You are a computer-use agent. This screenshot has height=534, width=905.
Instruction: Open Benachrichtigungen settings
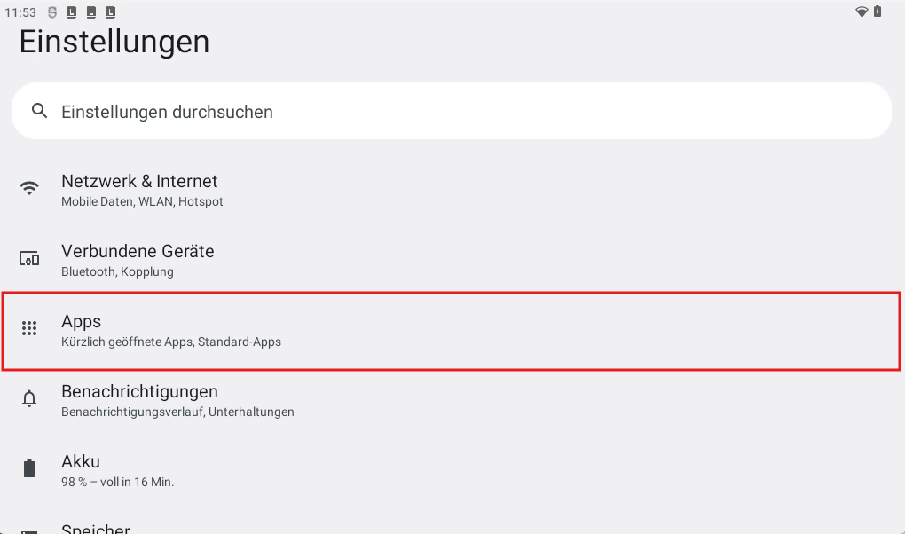(x=139, y=391)
